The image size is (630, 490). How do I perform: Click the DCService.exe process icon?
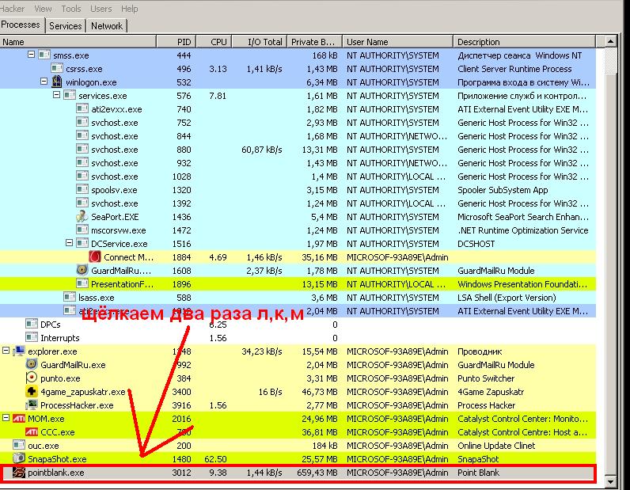coord(82,243)
